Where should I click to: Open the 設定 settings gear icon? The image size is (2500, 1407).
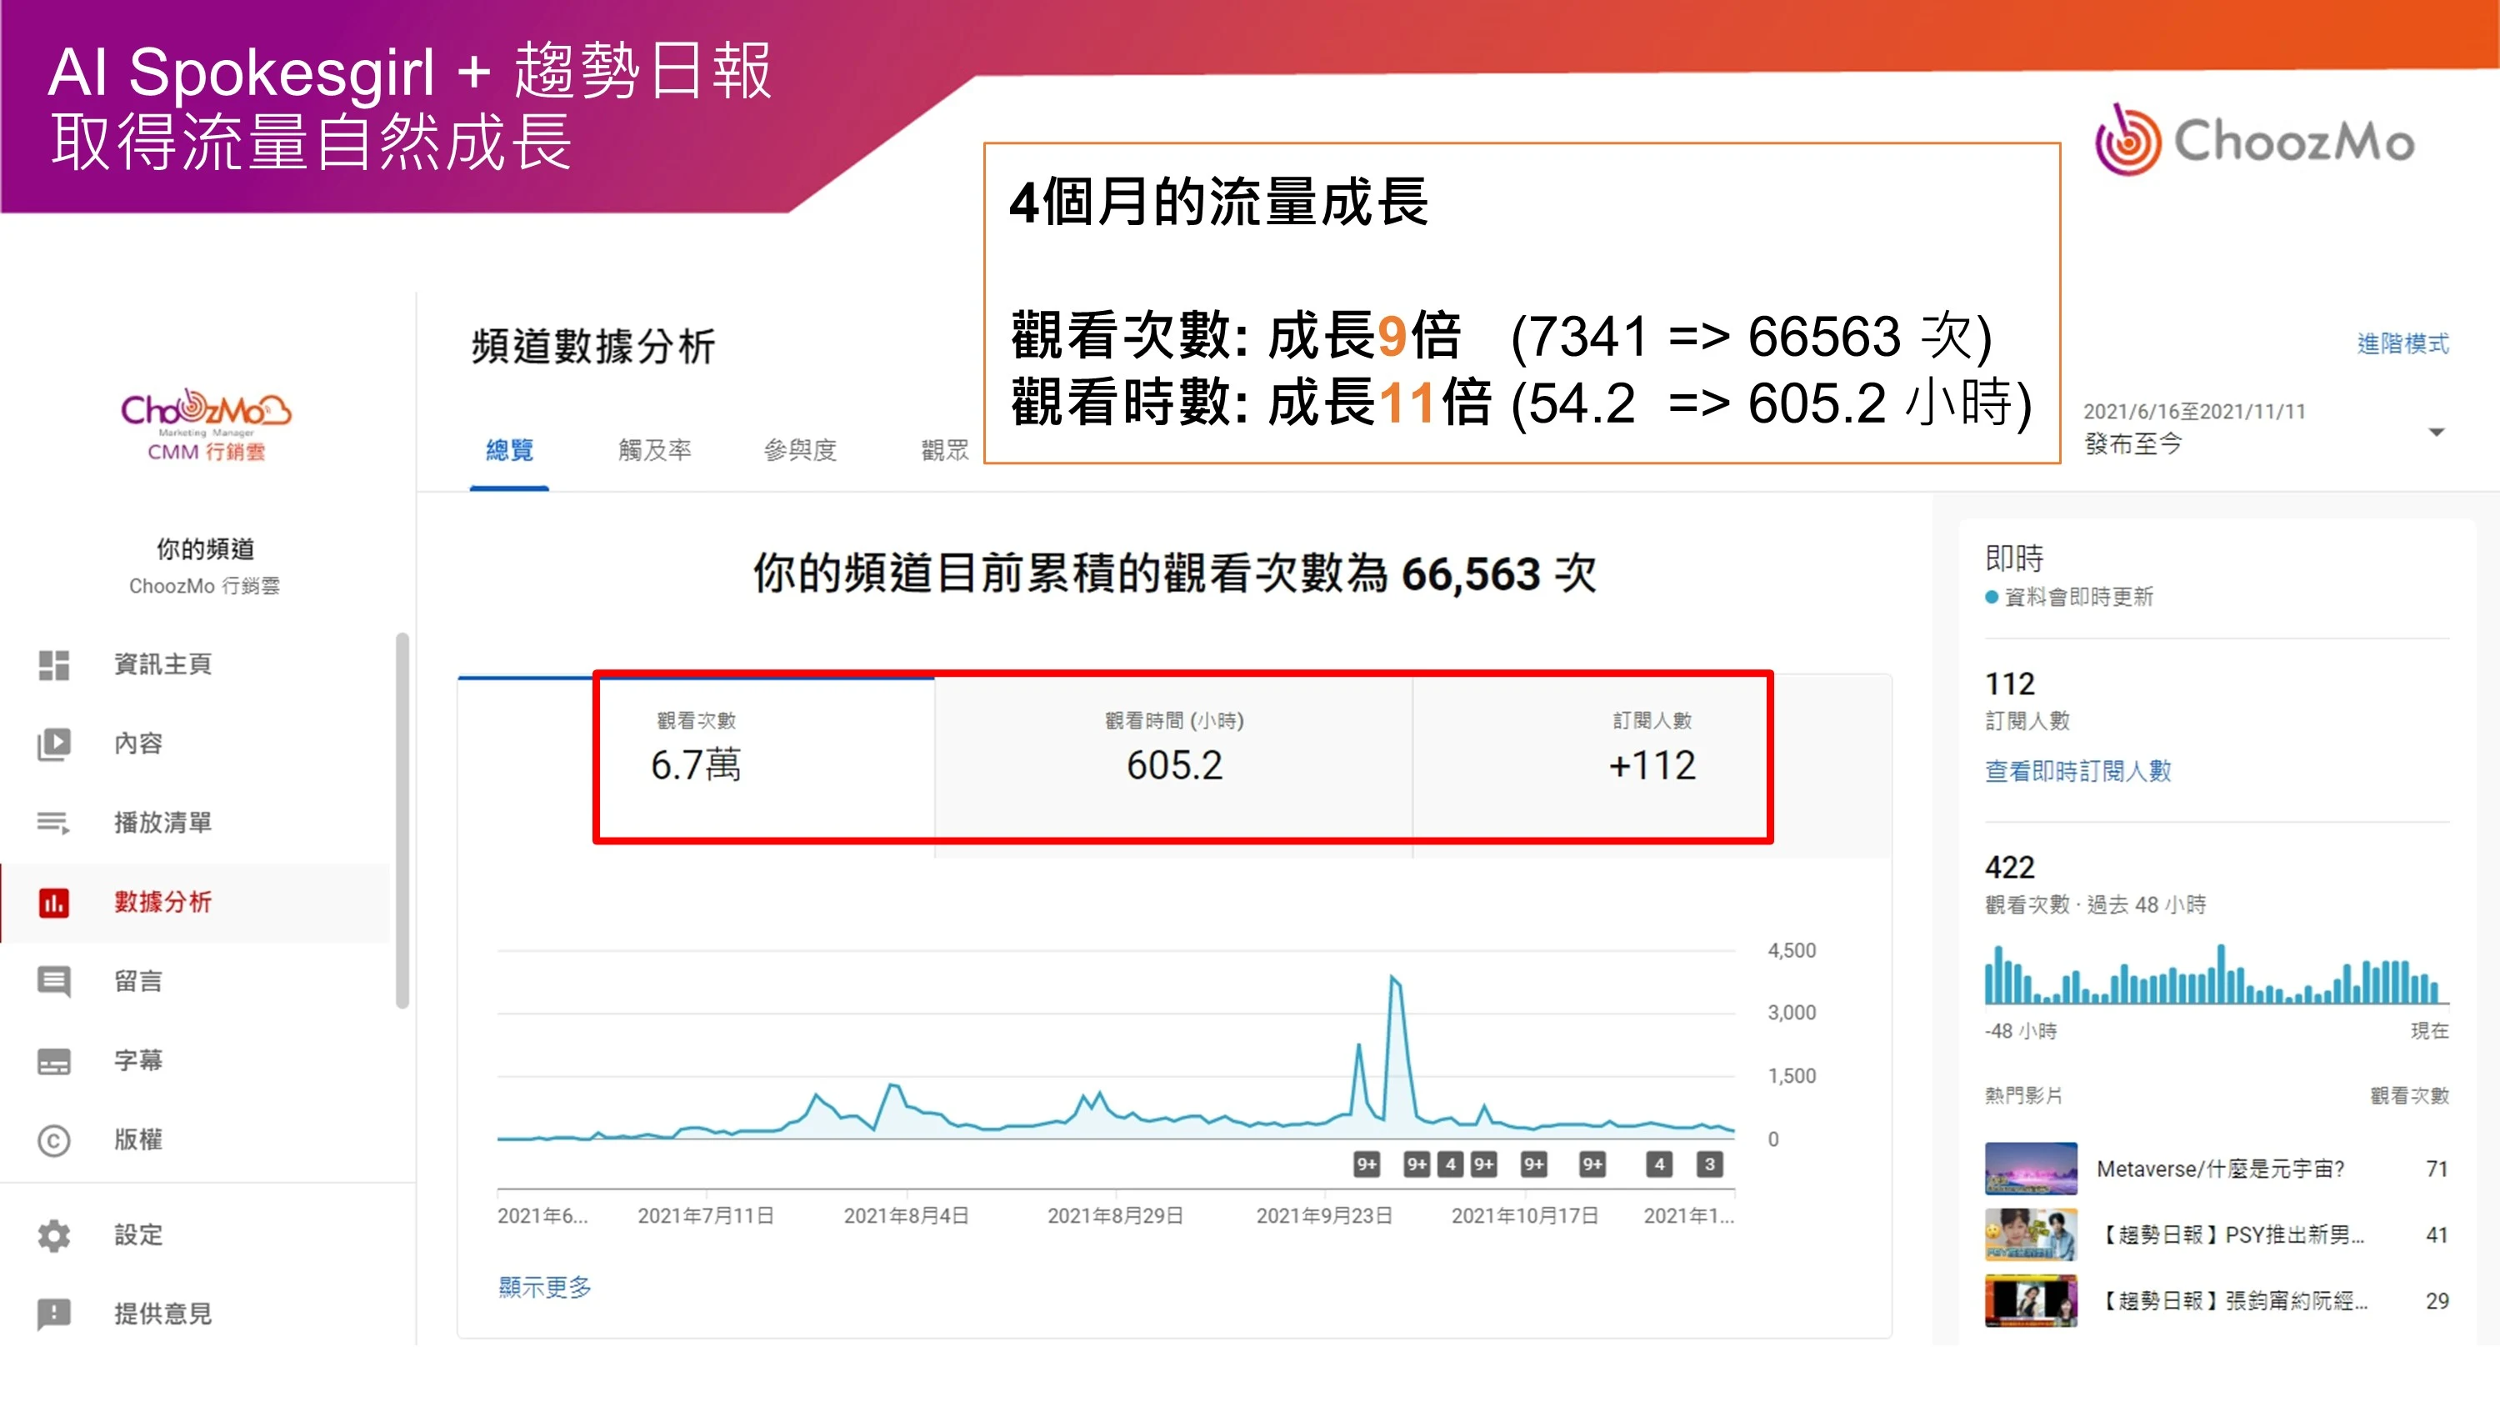point(53,1235)
